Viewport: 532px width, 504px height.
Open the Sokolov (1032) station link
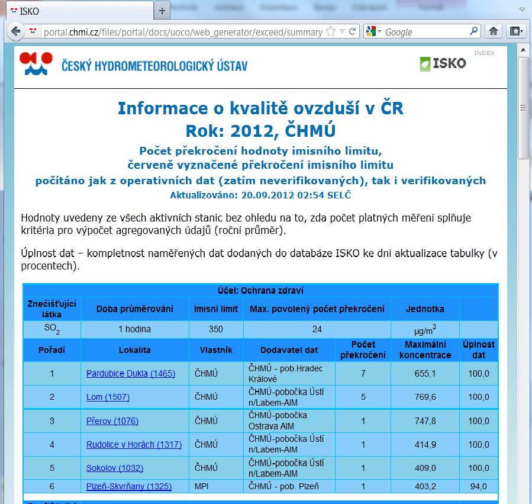tap(115, 468)
